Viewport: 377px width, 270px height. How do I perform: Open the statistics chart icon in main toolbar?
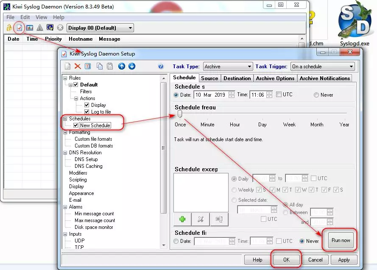coord(30,28)
